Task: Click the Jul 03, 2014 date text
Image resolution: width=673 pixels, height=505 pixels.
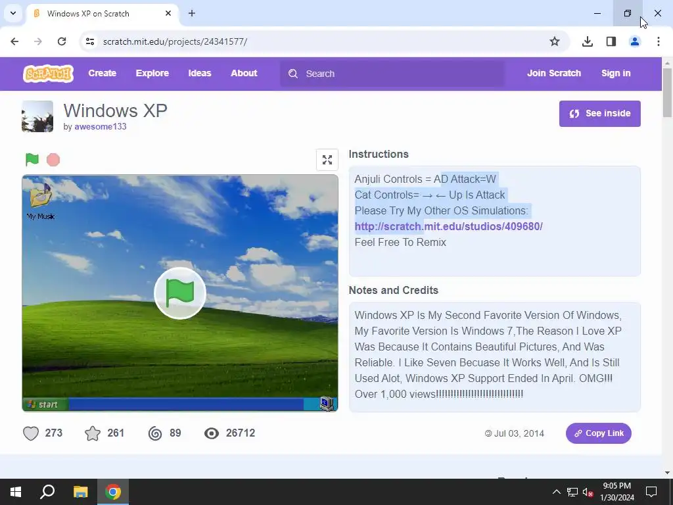Action: (519, 433)
